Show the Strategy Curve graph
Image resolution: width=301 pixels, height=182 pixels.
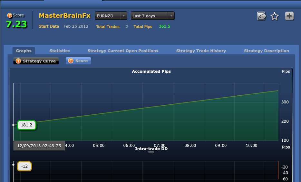(36, 61)
